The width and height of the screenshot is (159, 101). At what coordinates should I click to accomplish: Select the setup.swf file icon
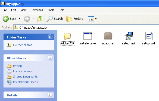[x=149, y=36]
